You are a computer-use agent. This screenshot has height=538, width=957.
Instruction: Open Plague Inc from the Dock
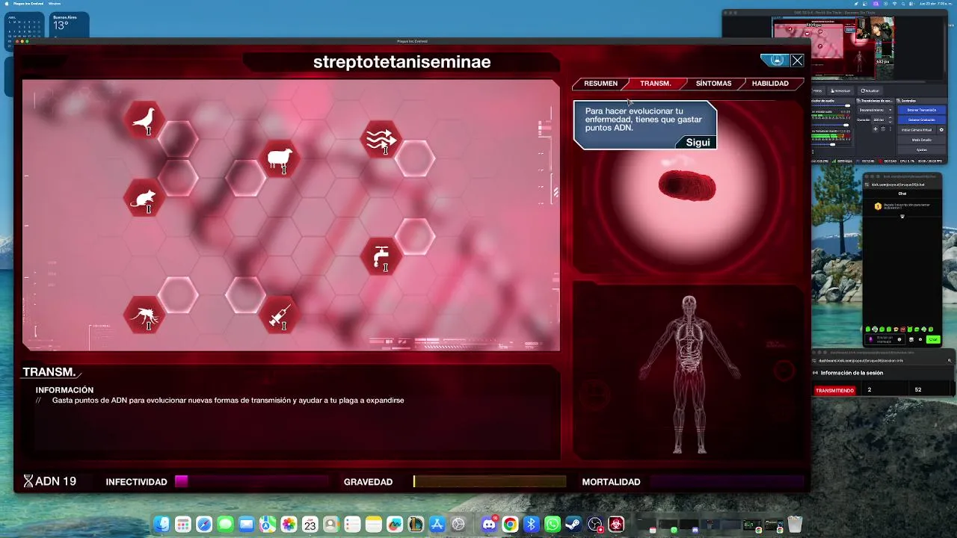coord(616,525)
